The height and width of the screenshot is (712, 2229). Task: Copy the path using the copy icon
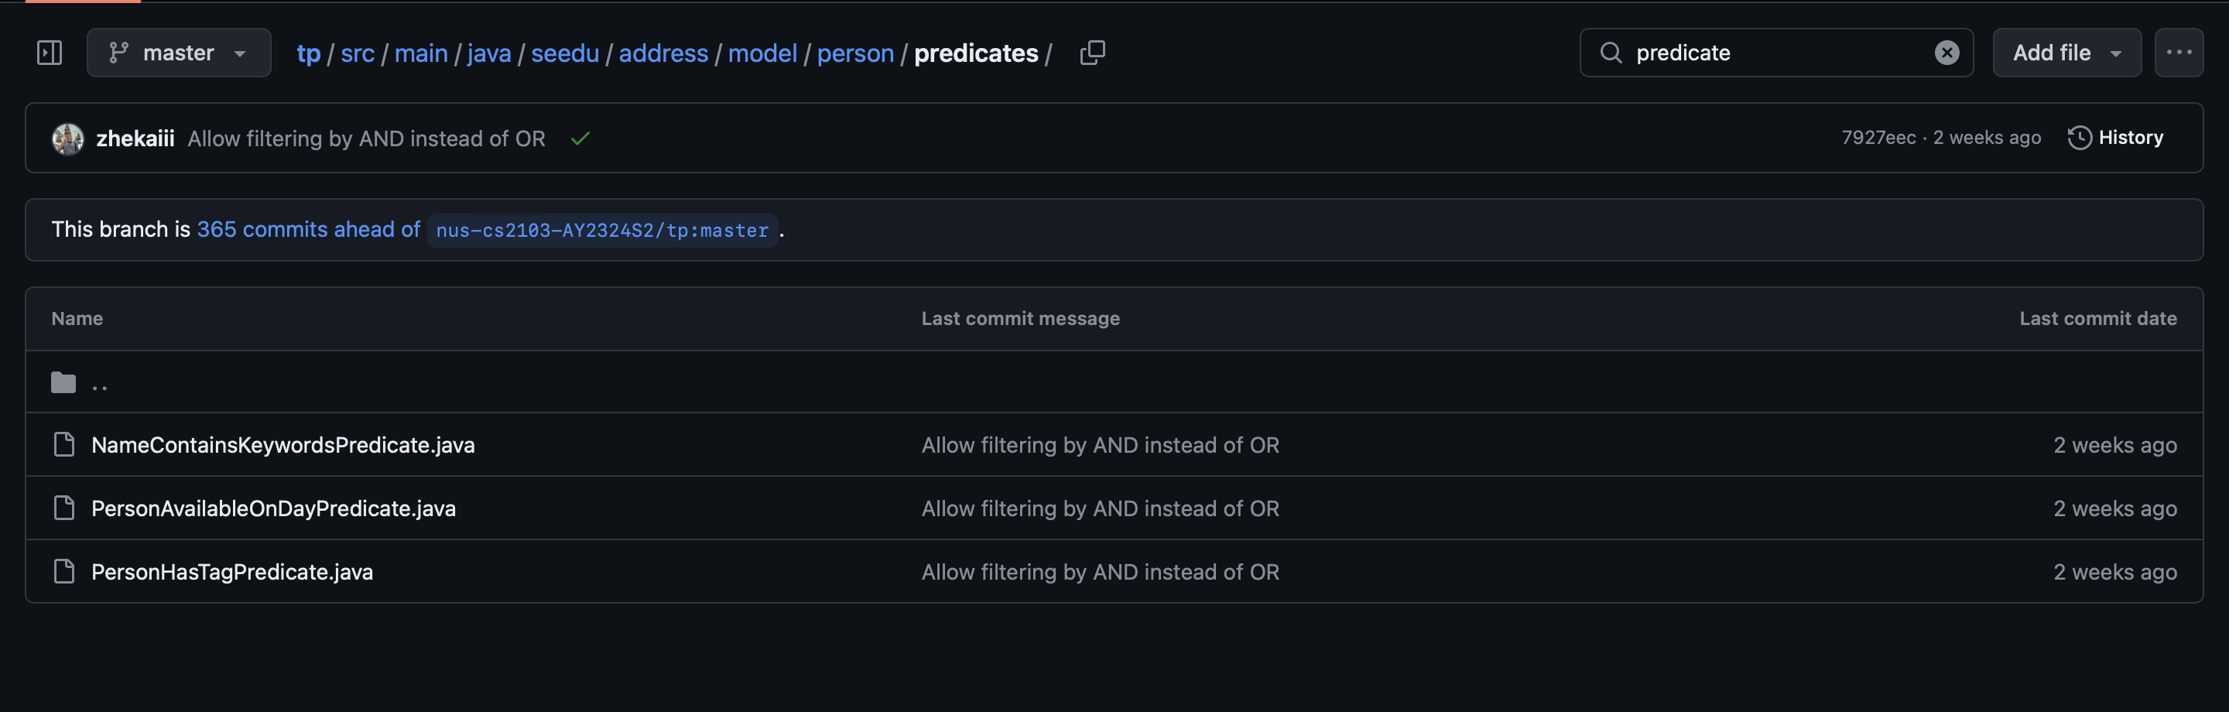pos(1092,53)
